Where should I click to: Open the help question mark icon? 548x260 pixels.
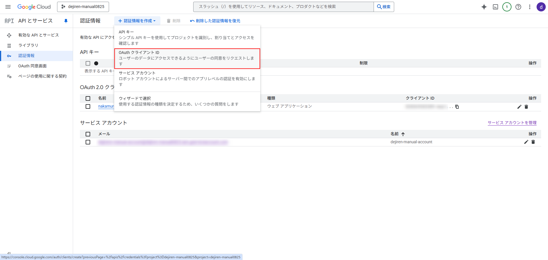(518, 7)
